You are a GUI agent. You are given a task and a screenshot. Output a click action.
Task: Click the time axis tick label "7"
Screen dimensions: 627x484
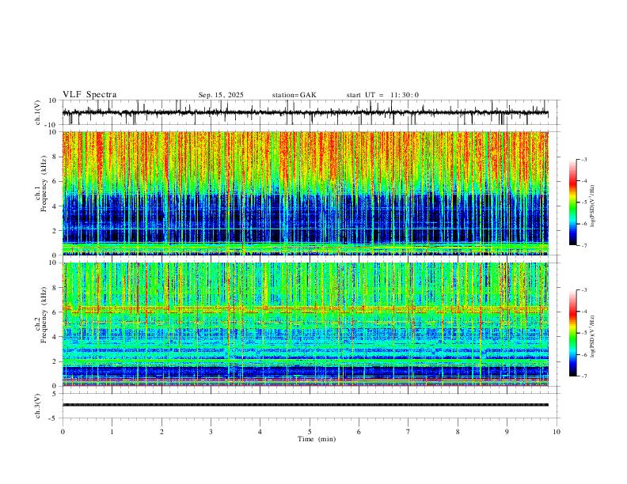pos(408,432)
